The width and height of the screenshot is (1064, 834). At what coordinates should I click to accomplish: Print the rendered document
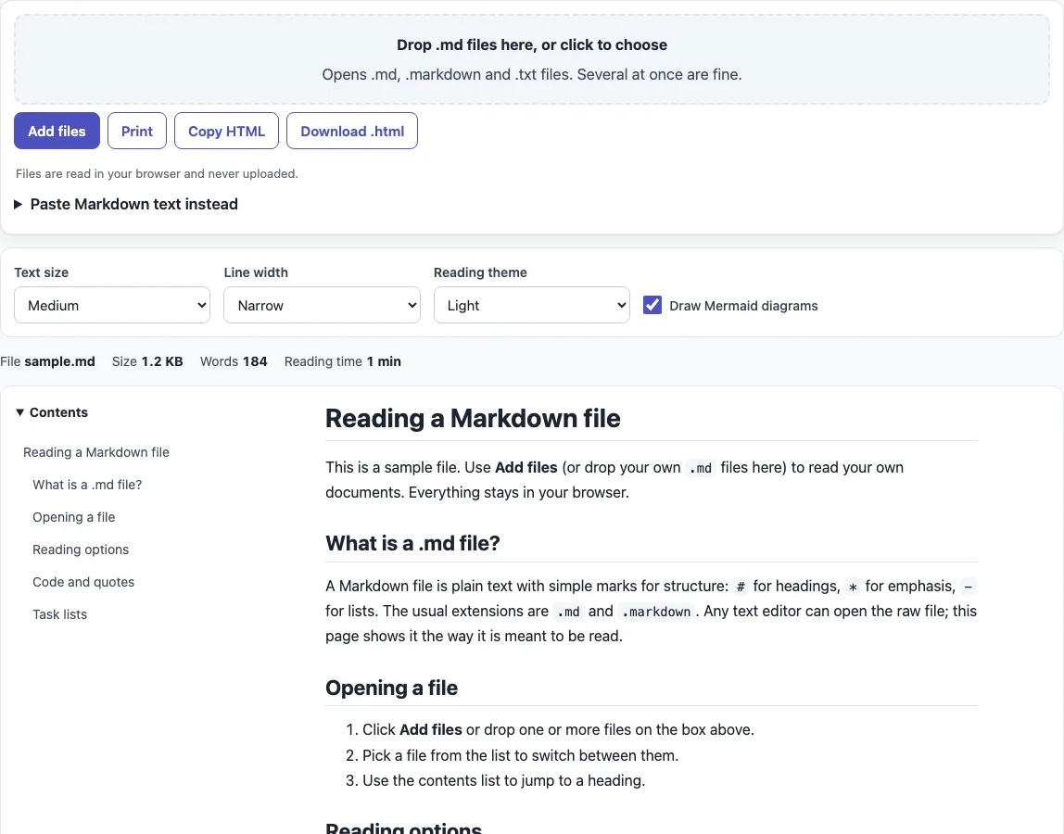pos(137,131)
